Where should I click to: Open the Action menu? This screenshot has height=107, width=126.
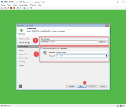click(9, 5)
